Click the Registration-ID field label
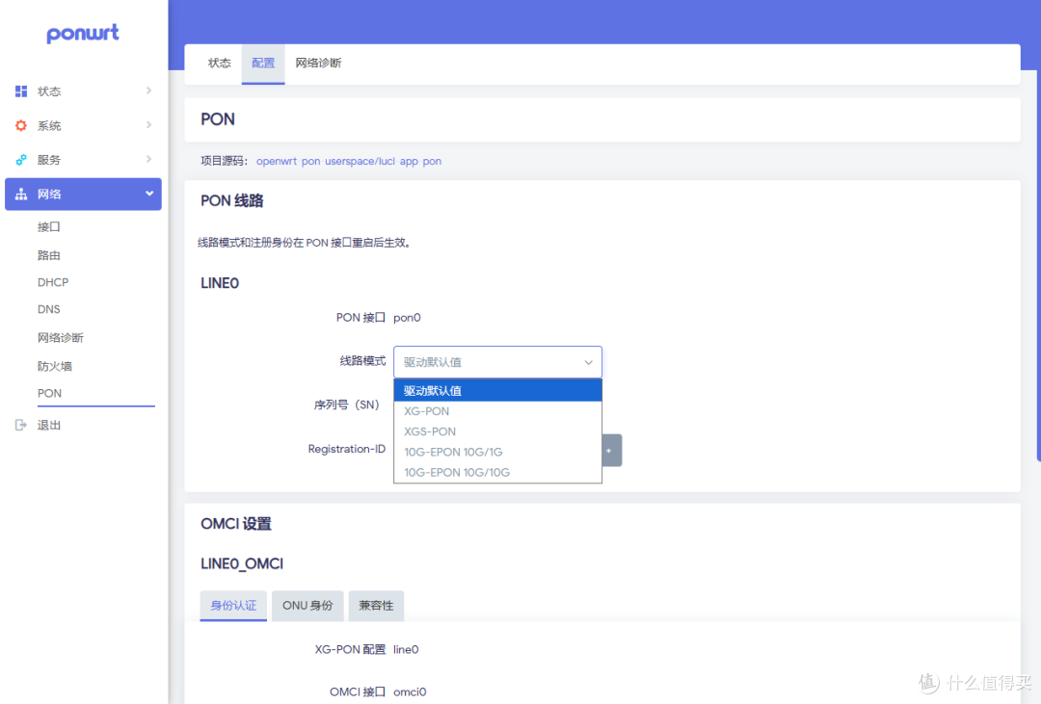The height and width of the screenshot is (704, 1041). [x=347, y=449]
